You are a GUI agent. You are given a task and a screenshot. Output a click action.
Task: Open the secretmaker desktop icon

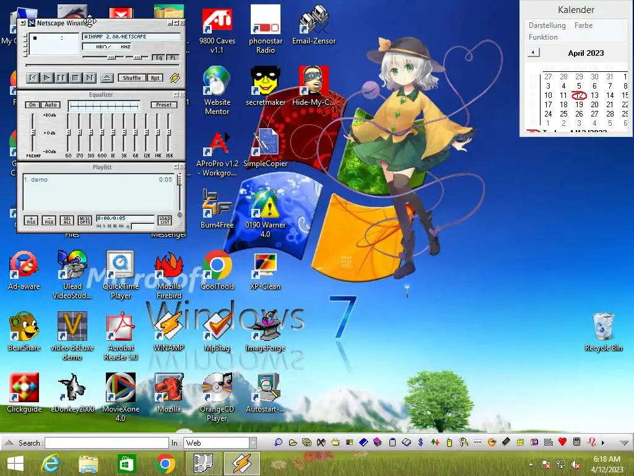point(265,86)
